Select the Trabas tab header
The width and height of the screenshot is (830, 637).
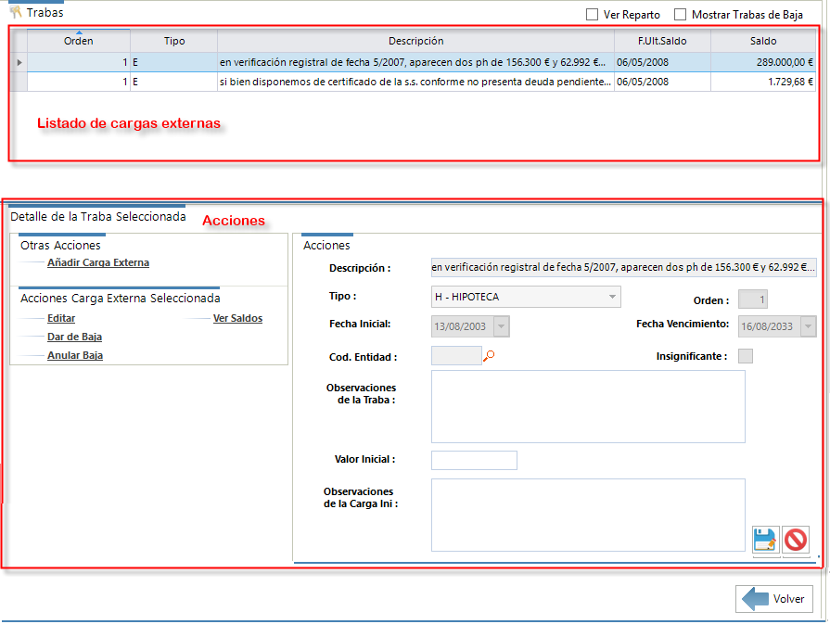45,12
